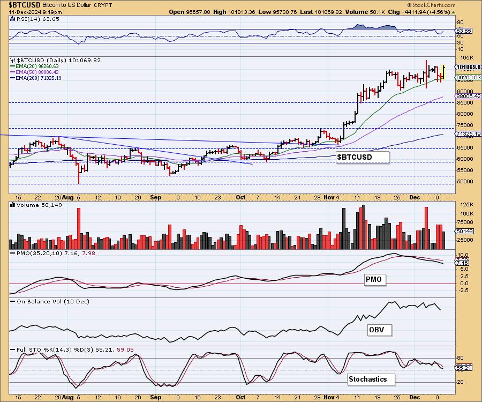Click the 7.16 PMO tag on right axis
The height and width of the screenshot is (402, 482).
[x=462, y=263]
